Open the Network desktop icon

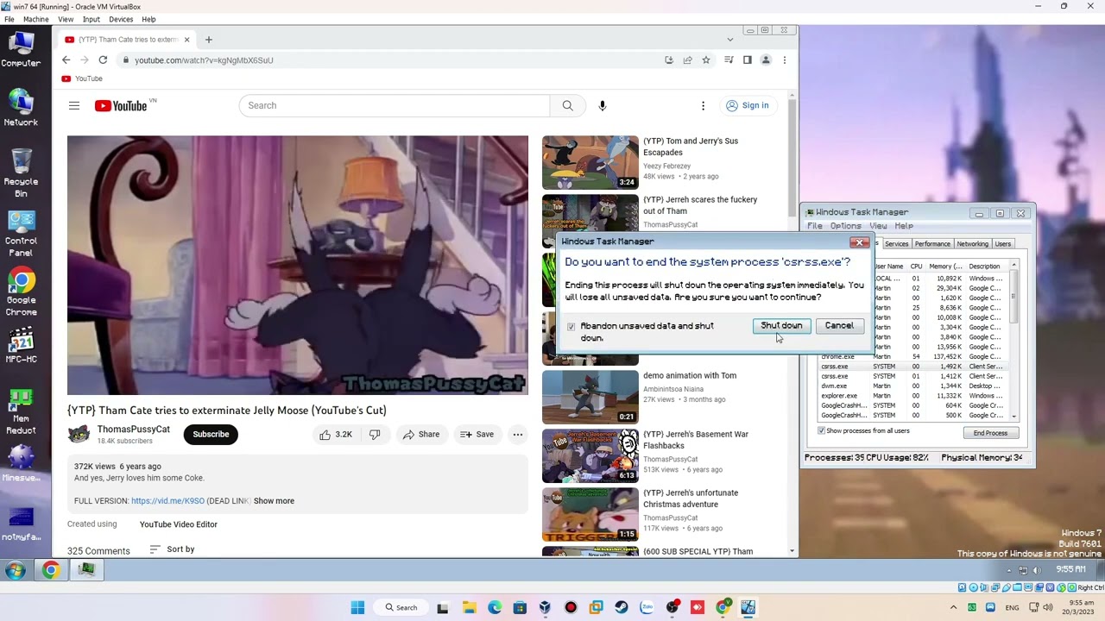pyautogui.click(x=21, y=108)
